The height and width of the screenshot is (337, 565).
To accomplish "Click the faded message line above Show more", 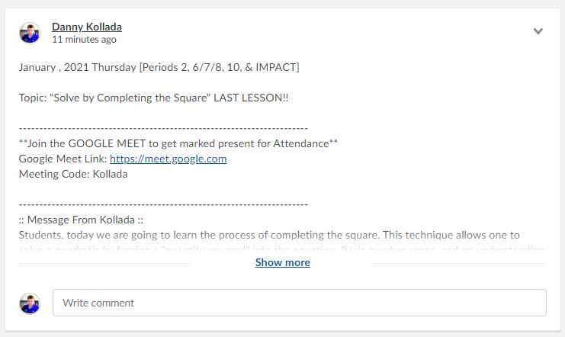I will pyautogui.click(x=281, y=249).
